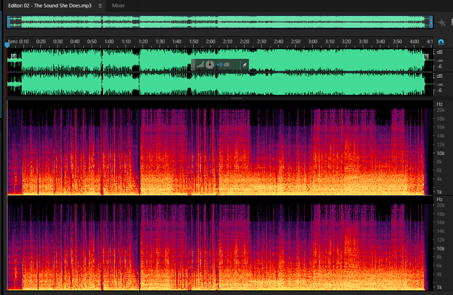
Task: Click the 4k label on the lower spectrogram
Action: tap(439, 274)
